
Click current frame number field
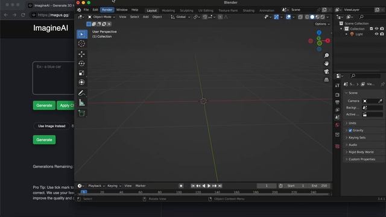[x=267, y=186]
